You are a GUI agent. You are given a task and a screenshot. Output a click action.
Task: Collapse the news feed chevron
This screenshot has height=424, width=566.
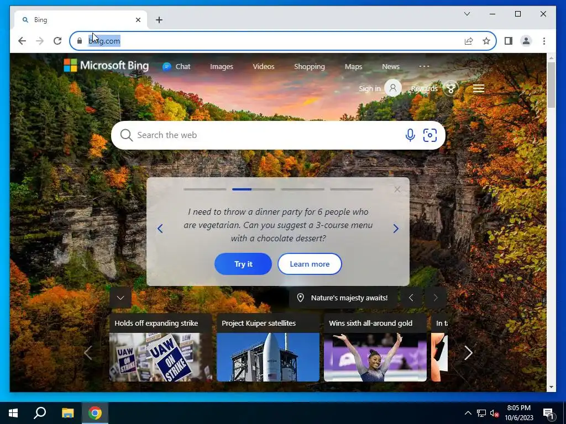[120, 298]
